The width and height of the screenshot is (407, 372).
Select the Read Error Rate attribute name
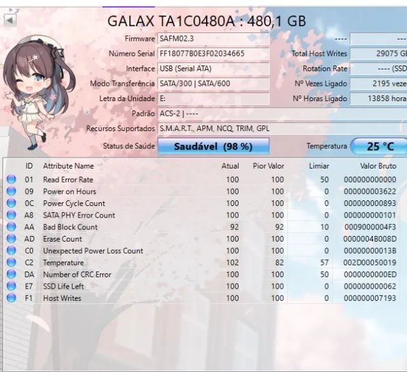coord(68,179)
